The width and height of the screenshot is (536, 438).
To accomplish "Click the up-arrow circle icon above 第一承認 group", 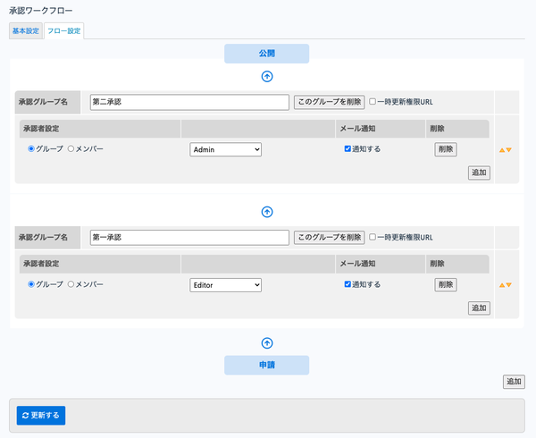I will (267, 212).
